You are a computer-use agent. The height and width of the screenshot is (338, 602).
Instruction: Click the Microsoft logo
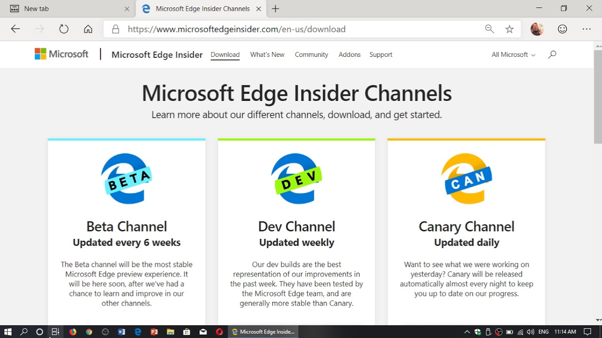[62, 54]
